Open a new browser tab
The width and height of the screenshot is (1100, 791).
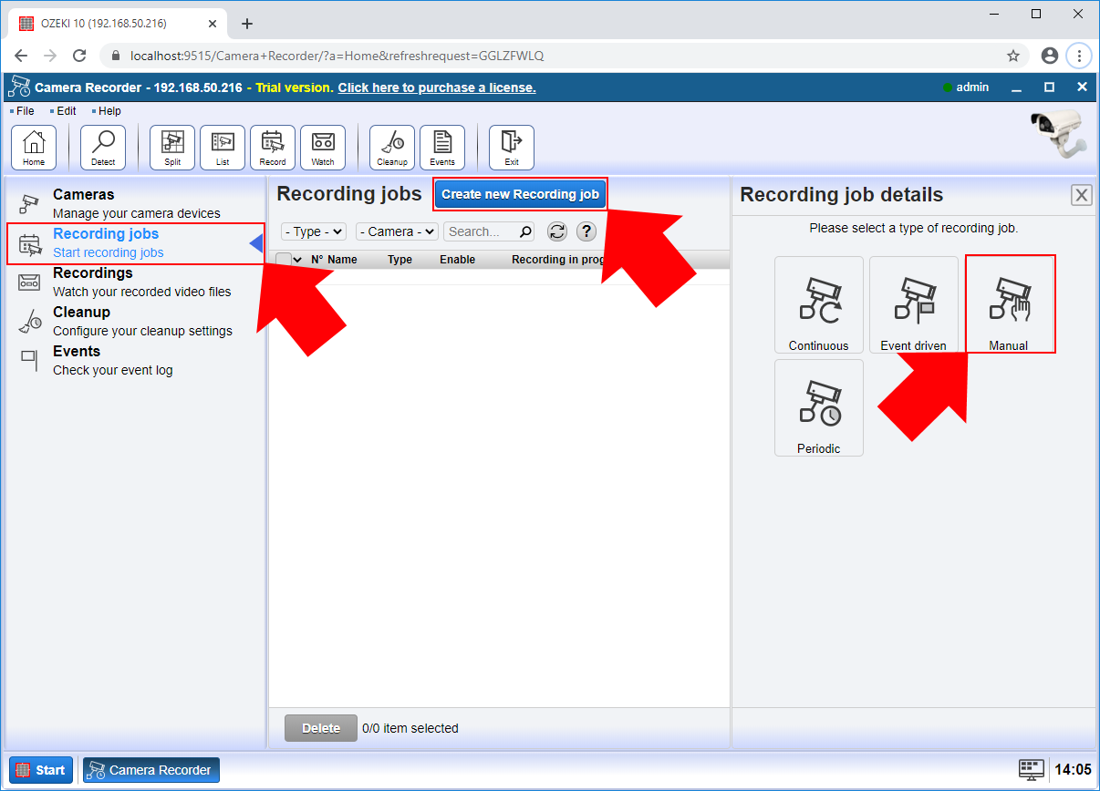247,24
